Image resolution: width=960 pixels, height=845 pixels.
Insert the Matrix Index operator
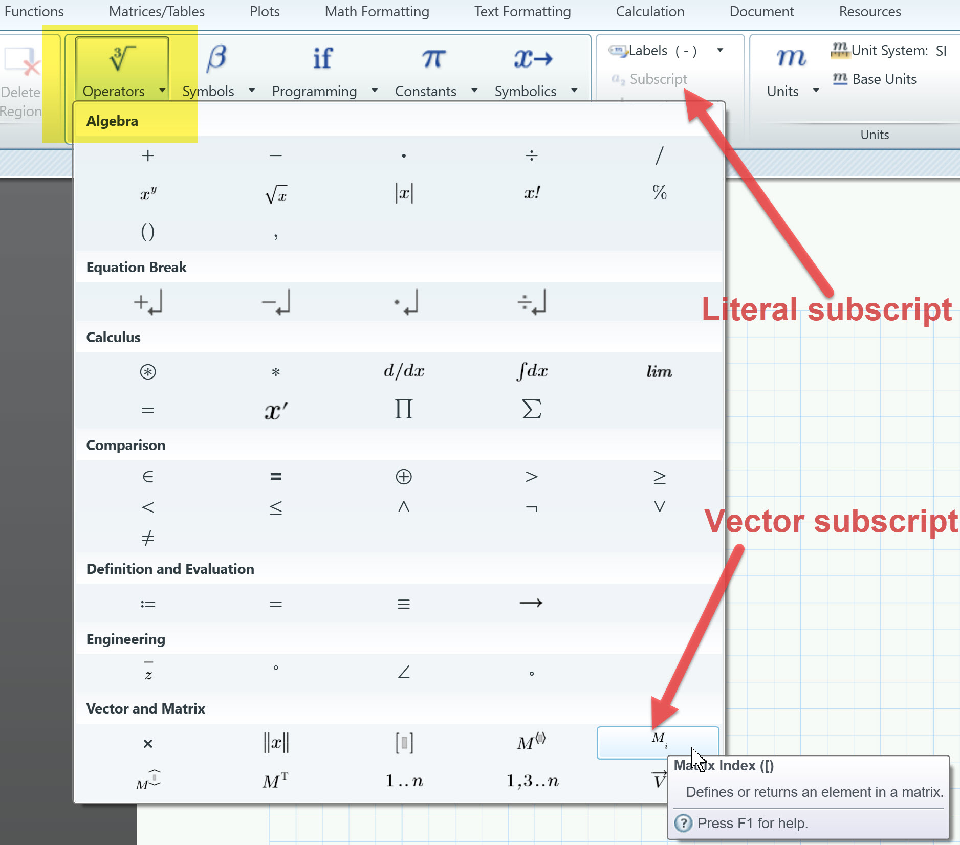click(658, 743)
